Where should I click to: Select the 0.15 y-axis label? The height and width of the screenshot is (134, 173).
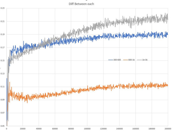[2, 60]
